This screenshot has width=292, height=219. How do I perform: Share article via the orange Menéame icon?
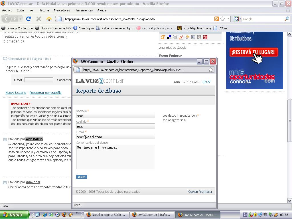point(163,37)
